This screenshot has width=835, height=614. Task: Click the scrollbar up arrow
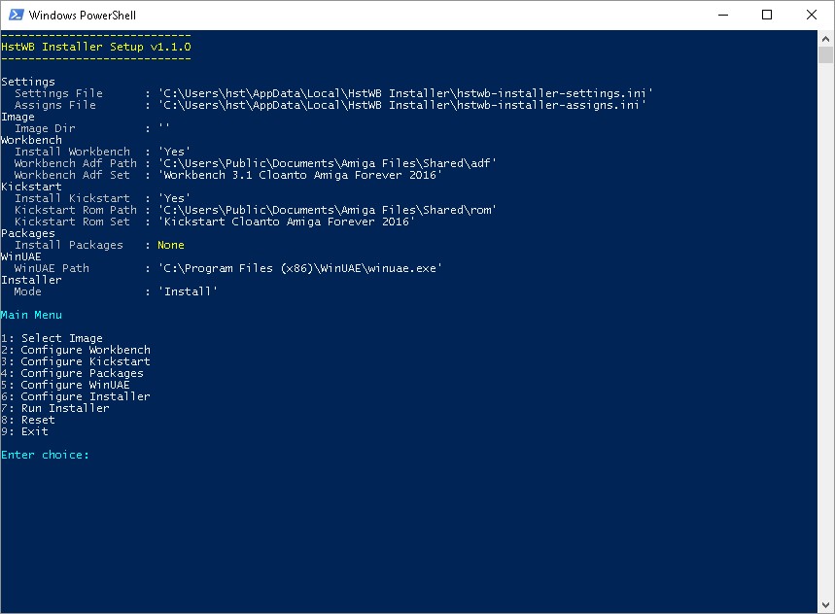(826, 38)
